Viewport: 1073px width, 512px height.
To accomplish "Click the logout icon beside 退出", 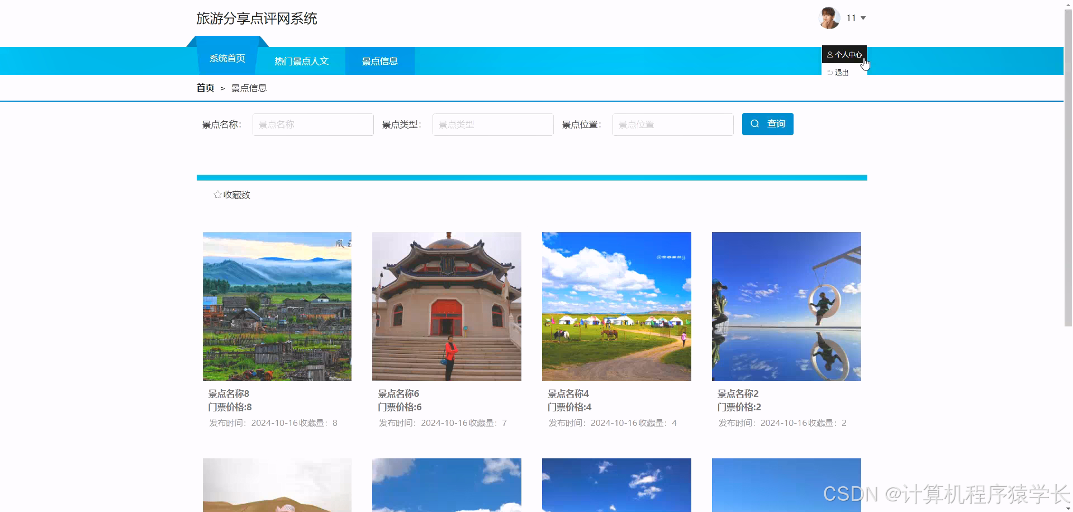I will point(830,72).
